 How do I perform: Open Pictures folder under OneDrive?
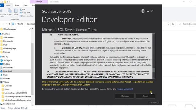[x=6, y=52]
